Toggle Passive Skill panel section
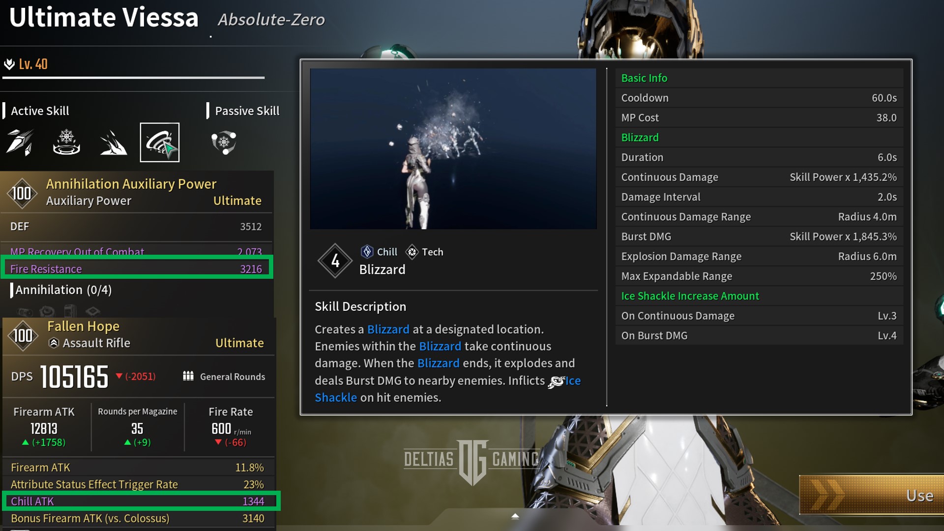The height and width of the screenshot is (531, 944). pyautogui.click(x=246, y=110)
